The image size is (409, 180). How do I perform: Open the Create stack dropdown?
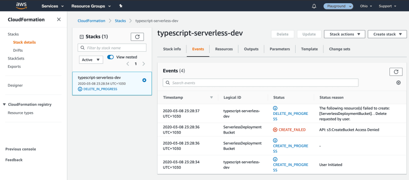(387, 34)
